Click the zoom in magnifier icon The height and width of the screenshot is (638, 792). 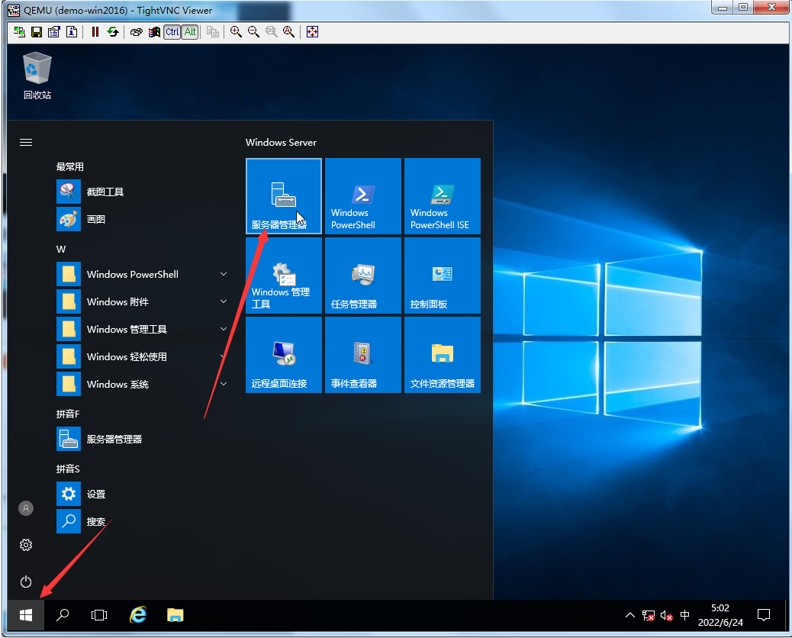click(x=236, y=32)
